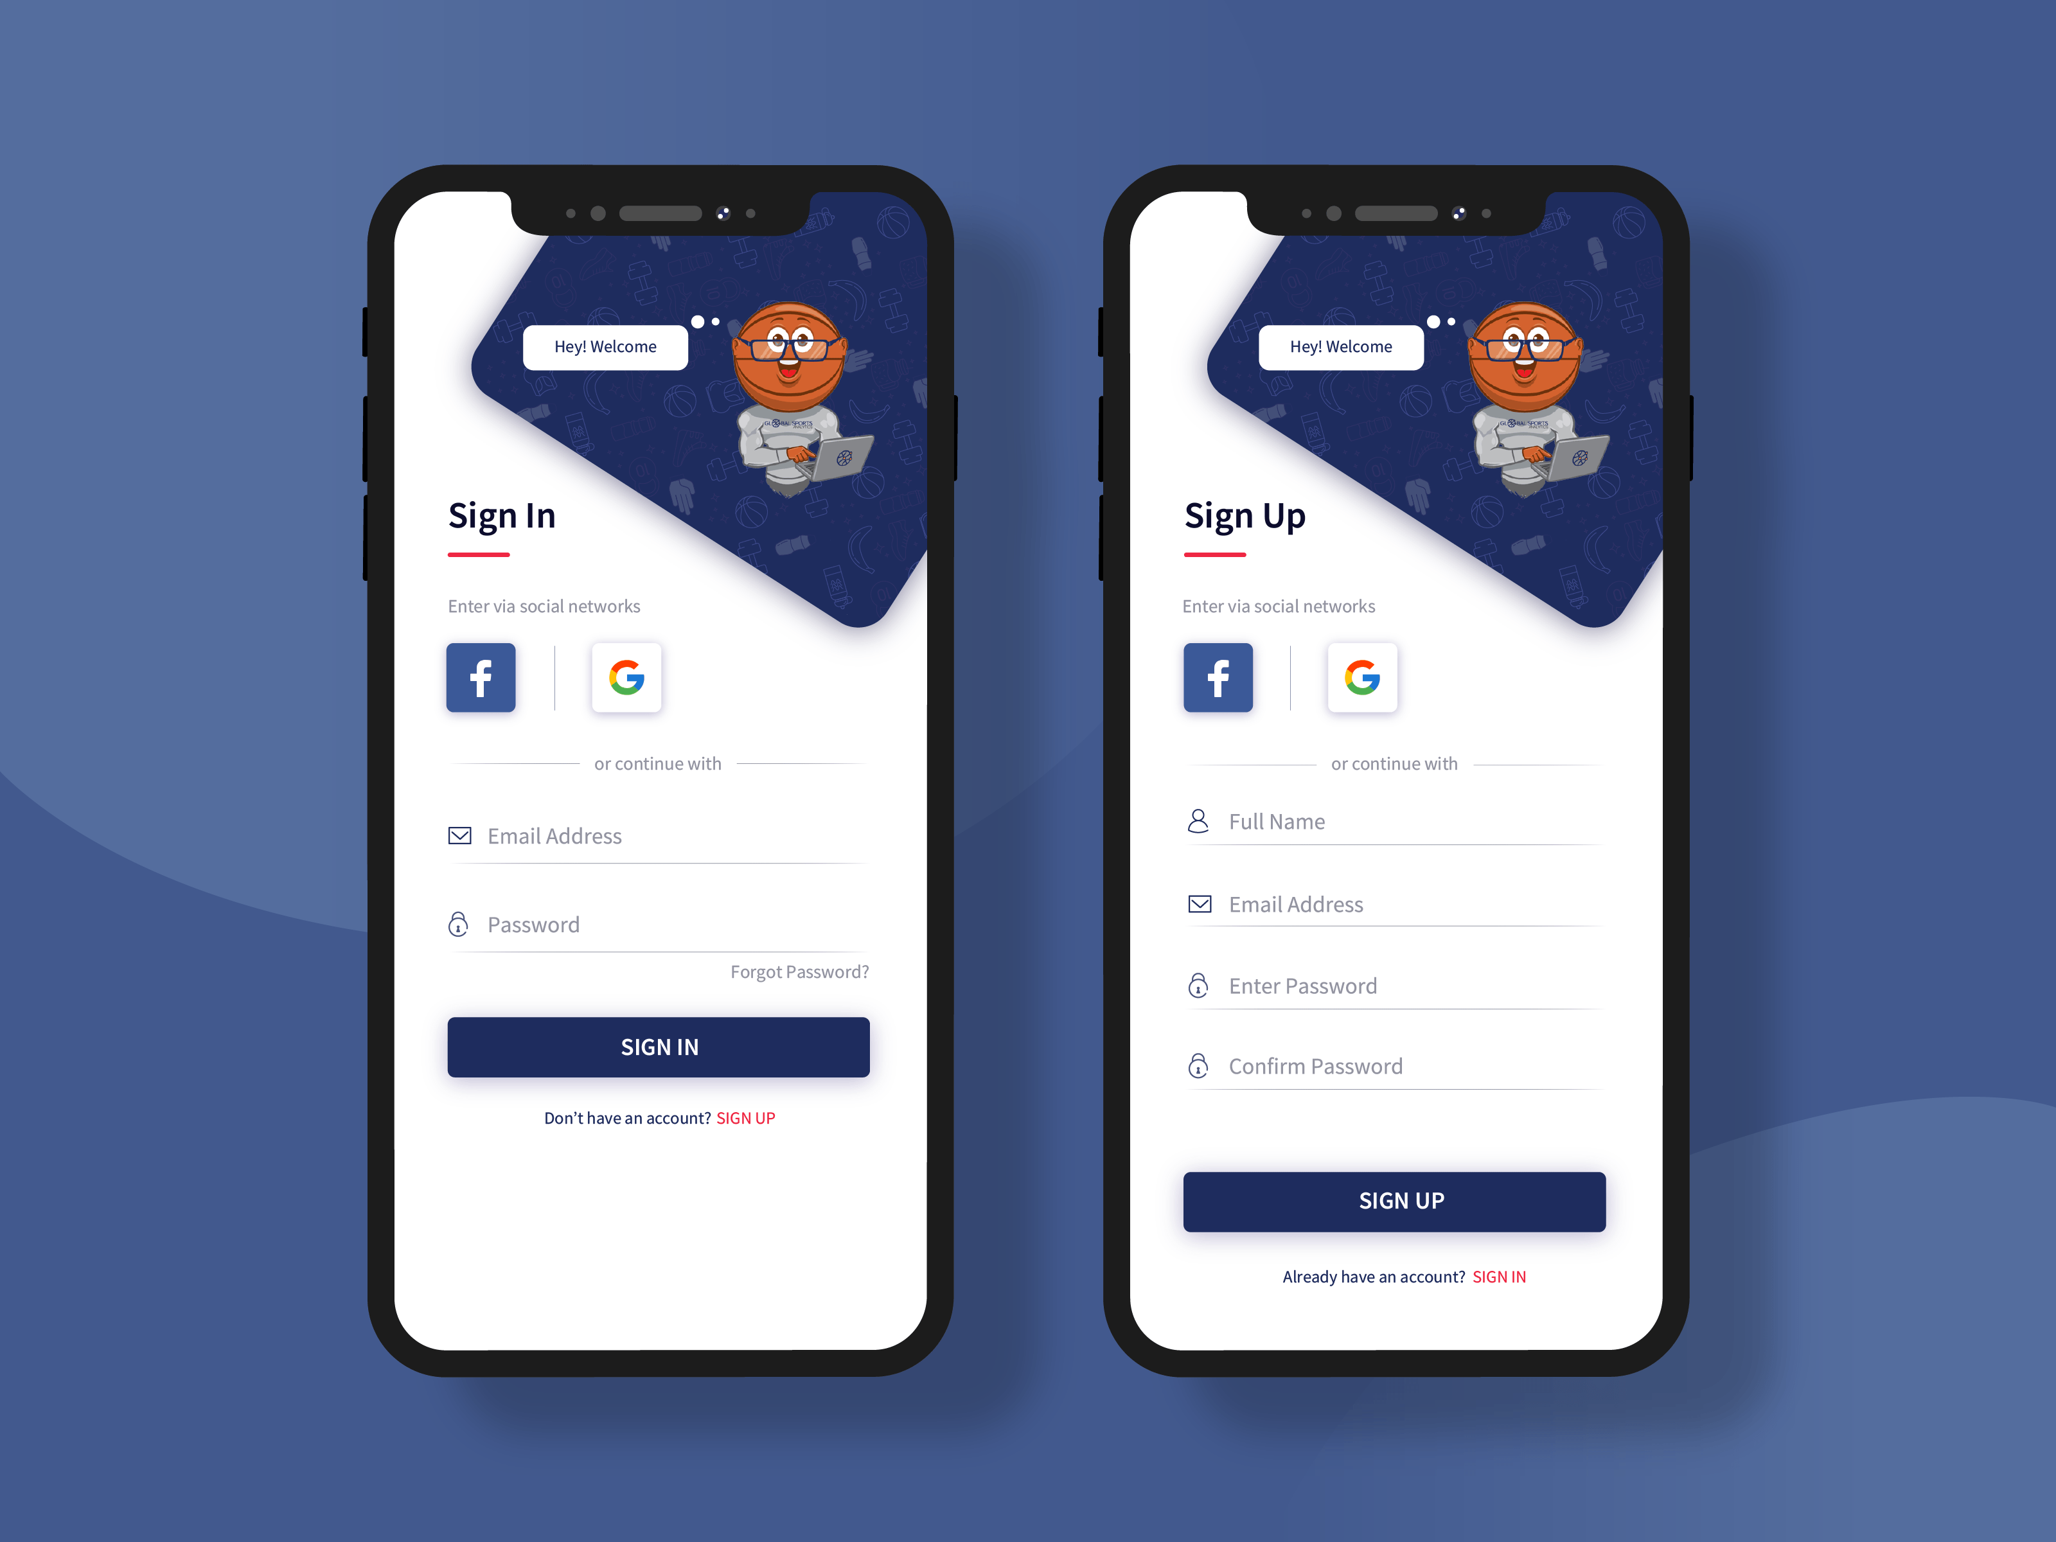Click the Google icon on Sign Up
2056x1542 pixels.
(x=1361, y=677)
